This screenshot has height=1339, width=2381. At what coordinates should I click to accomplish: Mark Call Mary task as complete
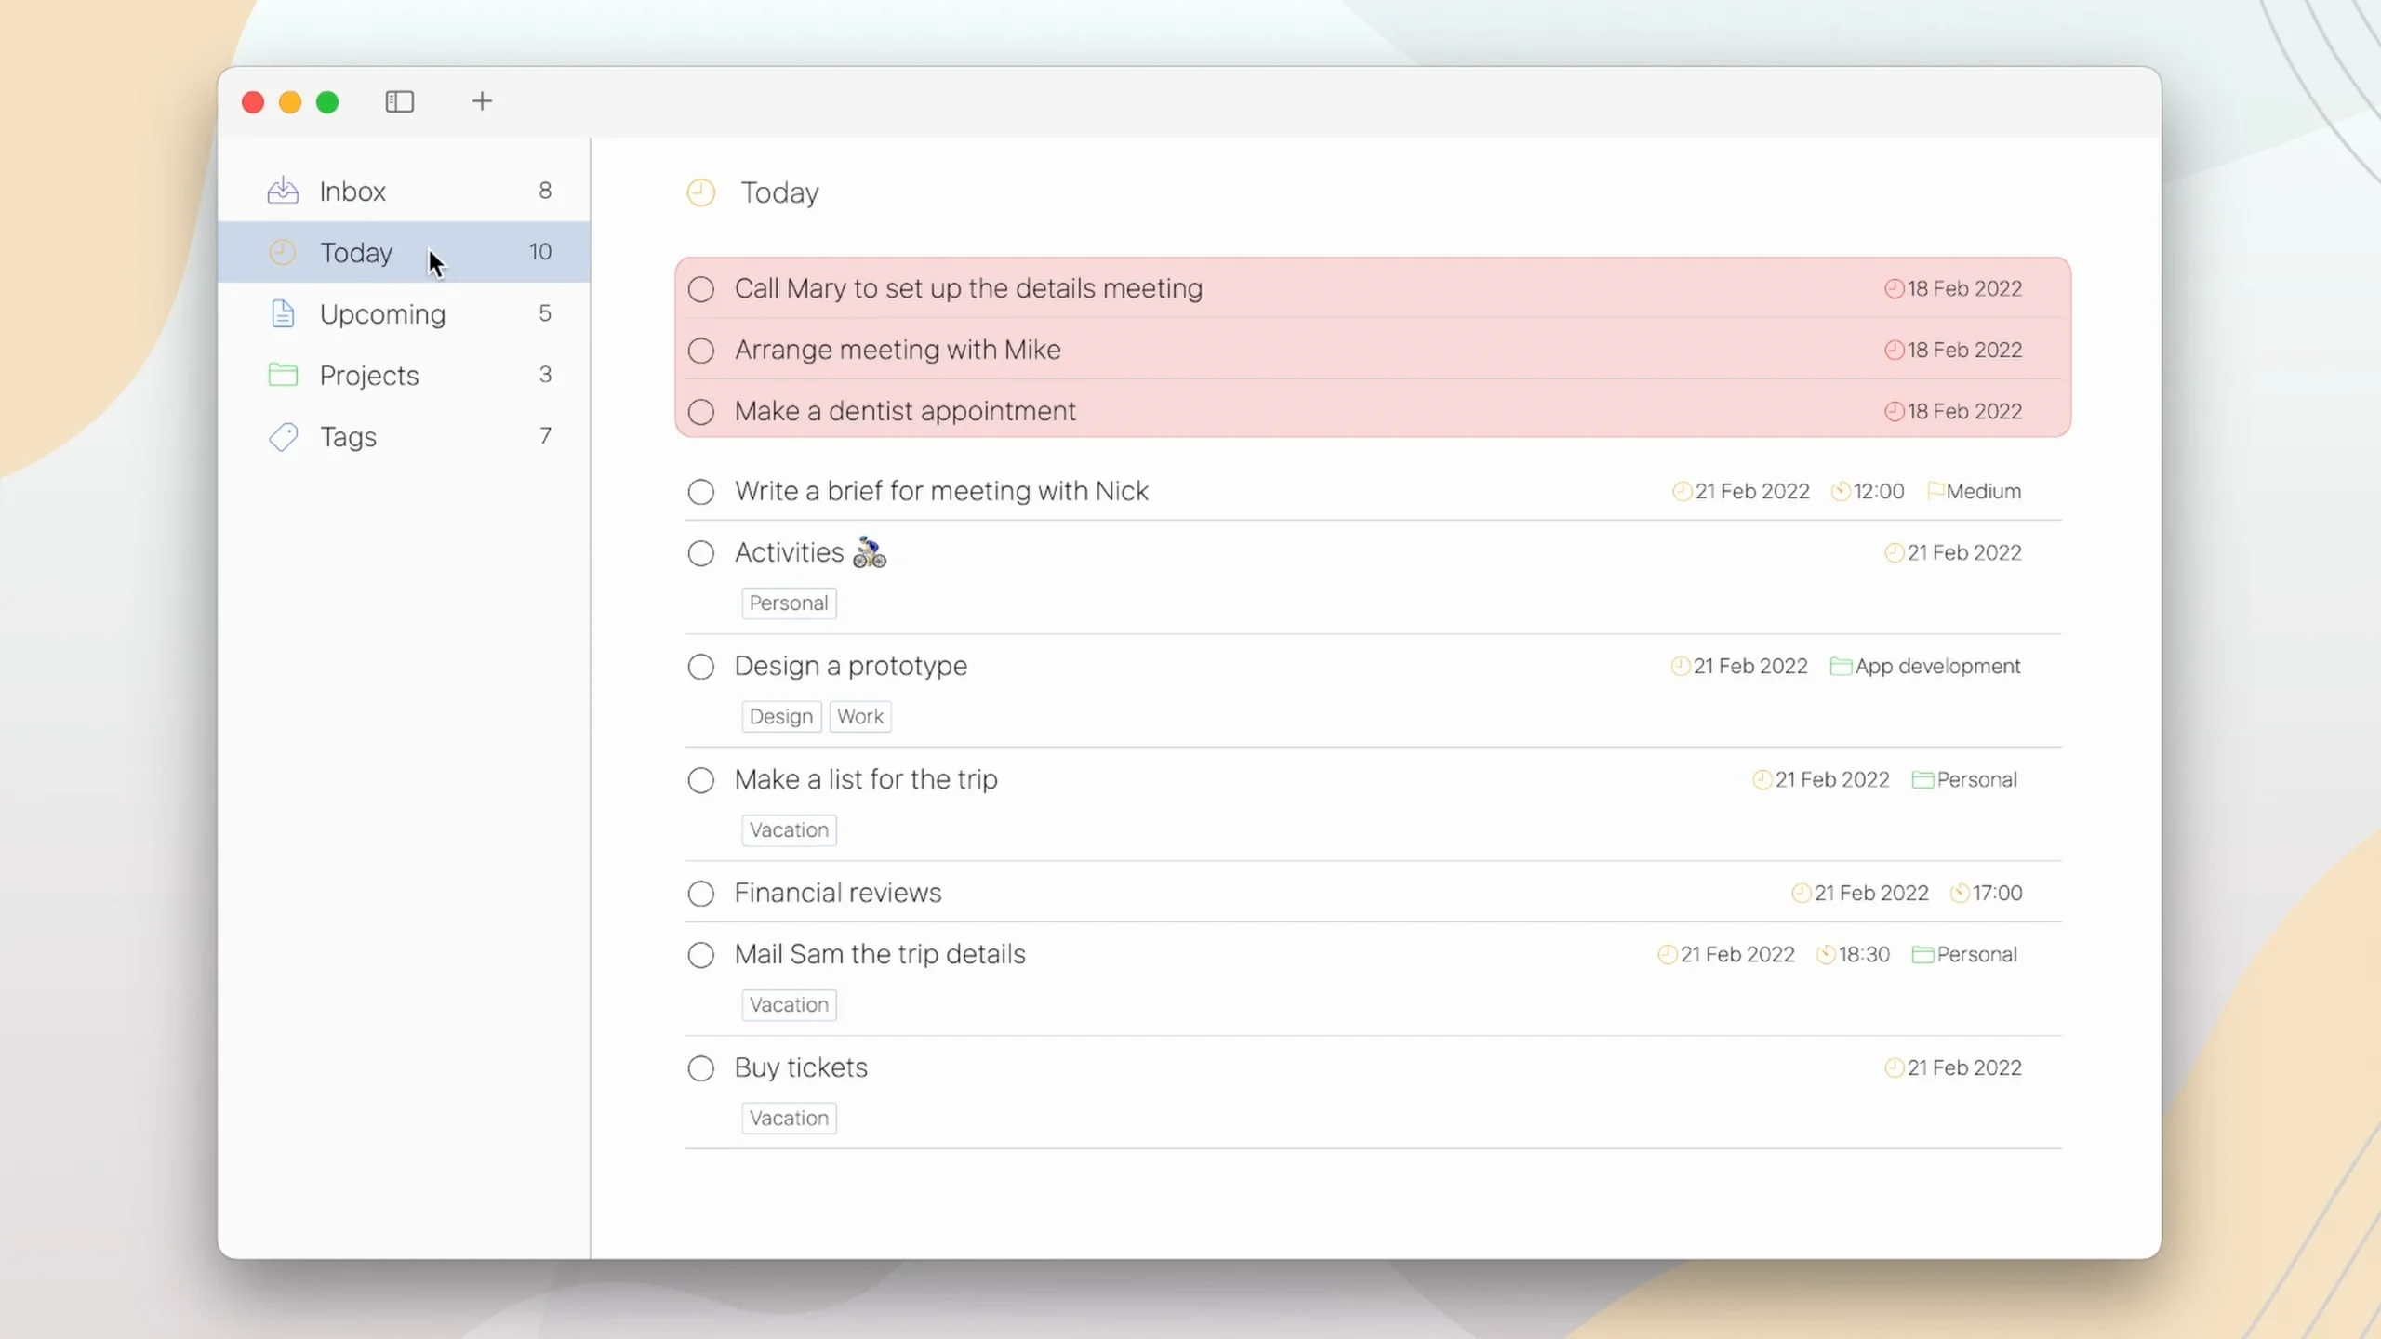coord(701,289)
